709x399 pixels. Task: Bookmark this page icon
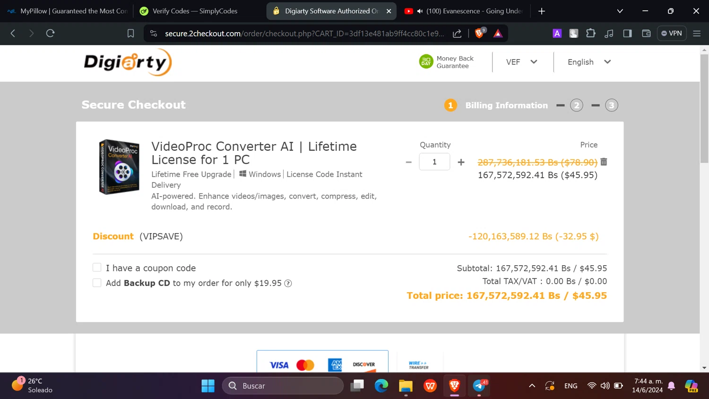tap(131, 33)
